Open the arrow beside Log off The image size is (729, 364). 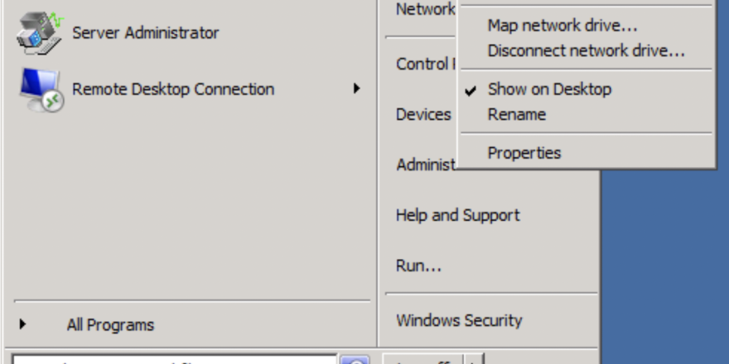[x=473, y=361]
